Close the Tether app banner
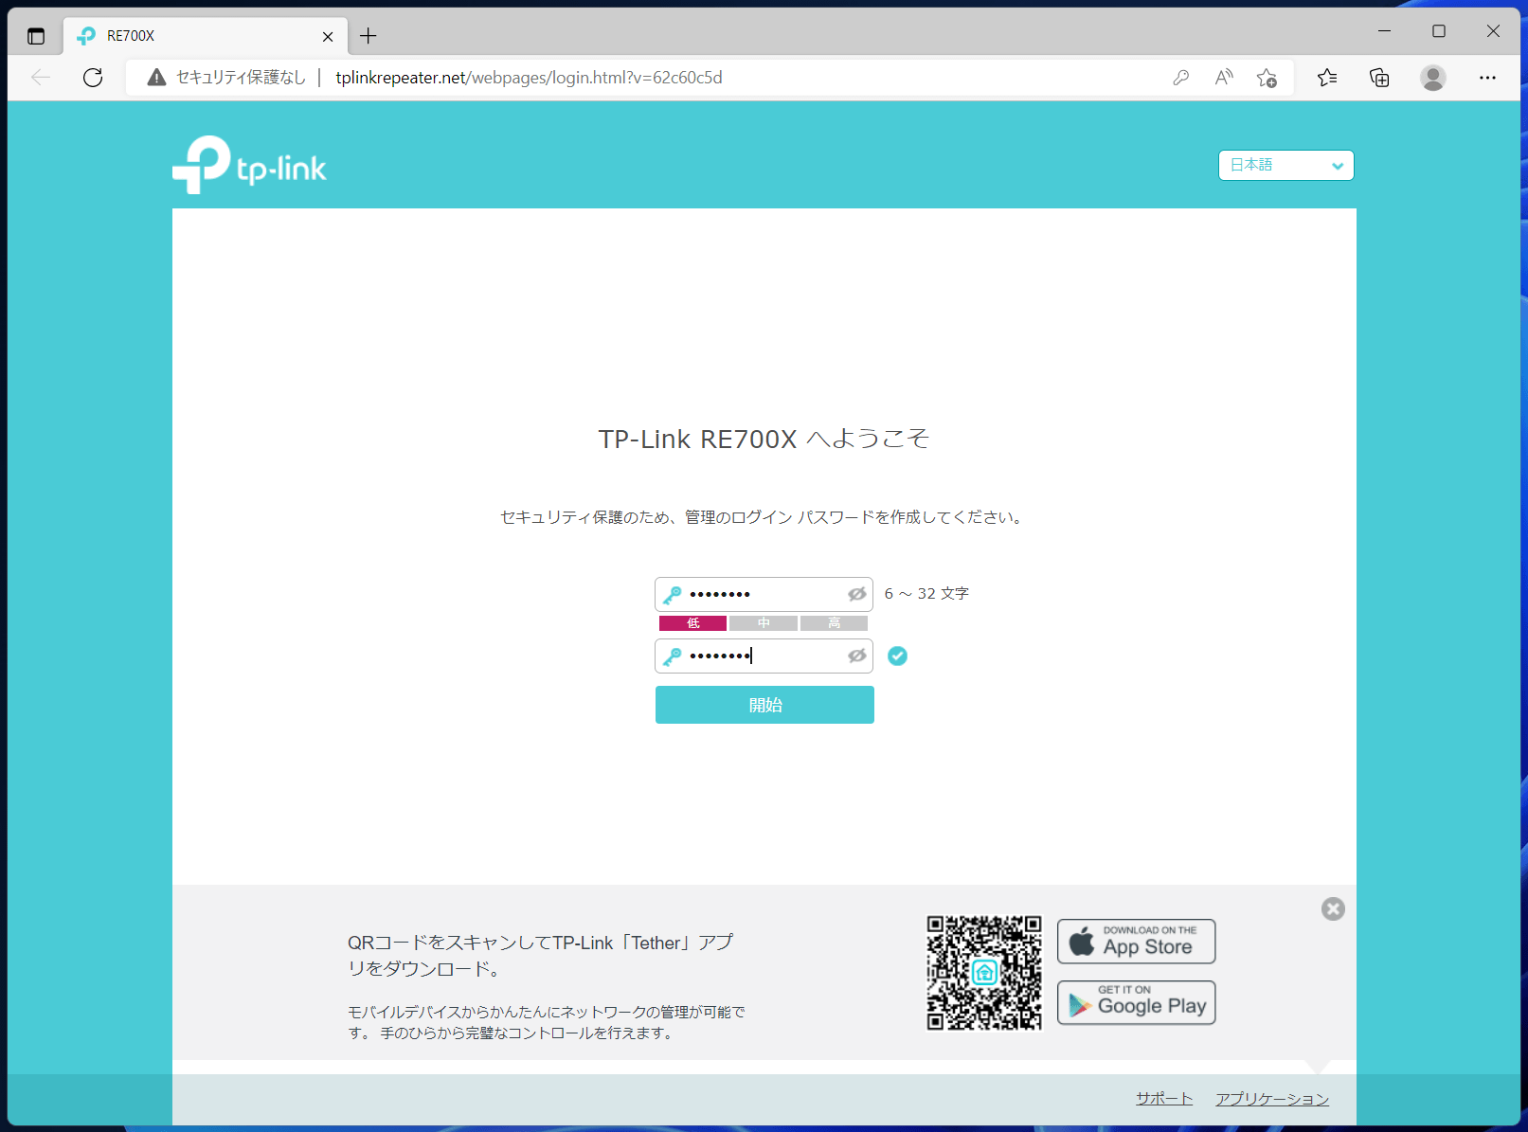The height and width of the screenshot is (1132, 1528). pos(1333,909)
